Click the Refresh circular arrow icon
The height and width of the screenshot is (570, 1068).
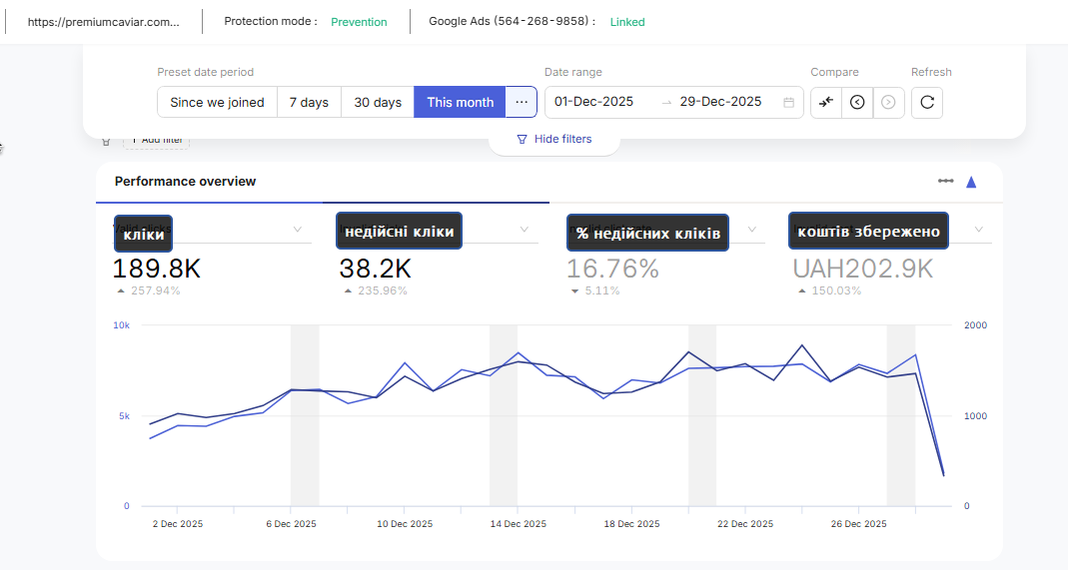coord(926,102)
